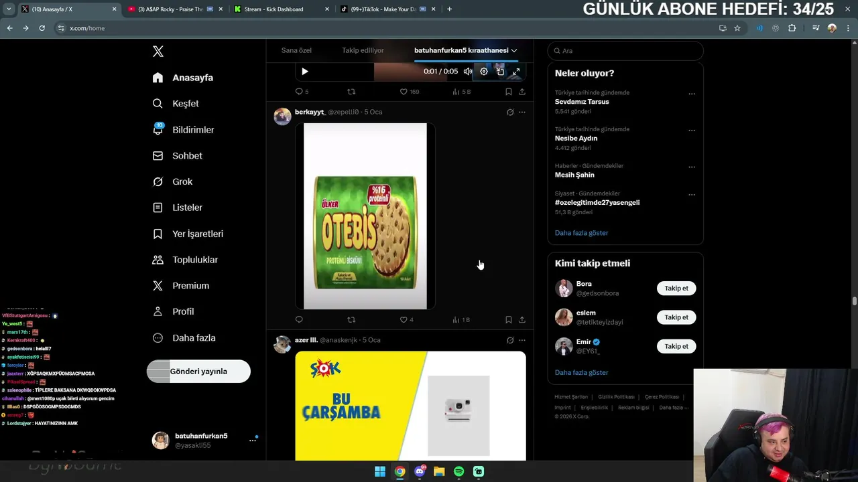Open Grok action on azer III. post
Viewport: 858px width, 482px height.
tap(510, 340)
